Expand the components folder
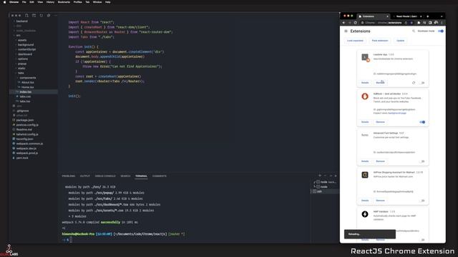Viewport: 458px width, 257px height. (27, 78)
